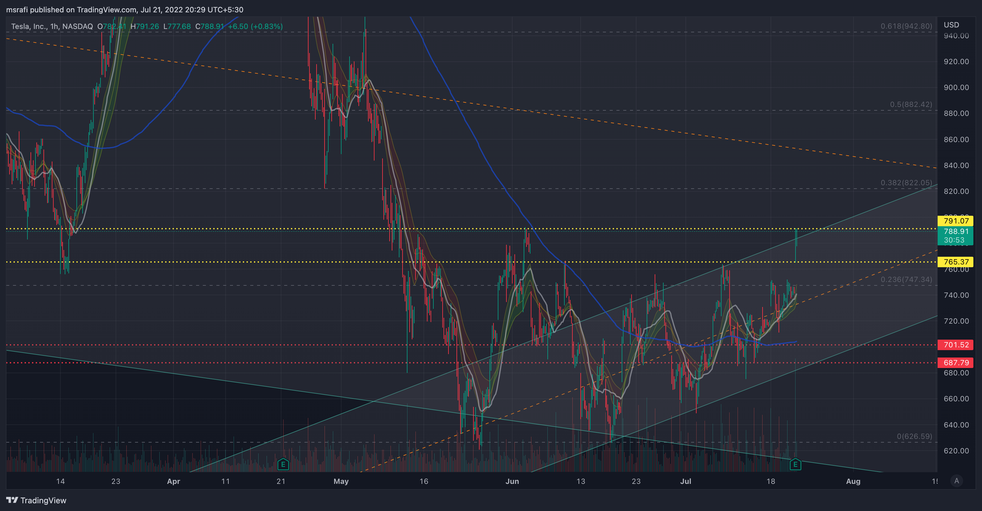
Task: Click the 1h timeframe text in the chart legend
Action: click(x=54, y=26)
